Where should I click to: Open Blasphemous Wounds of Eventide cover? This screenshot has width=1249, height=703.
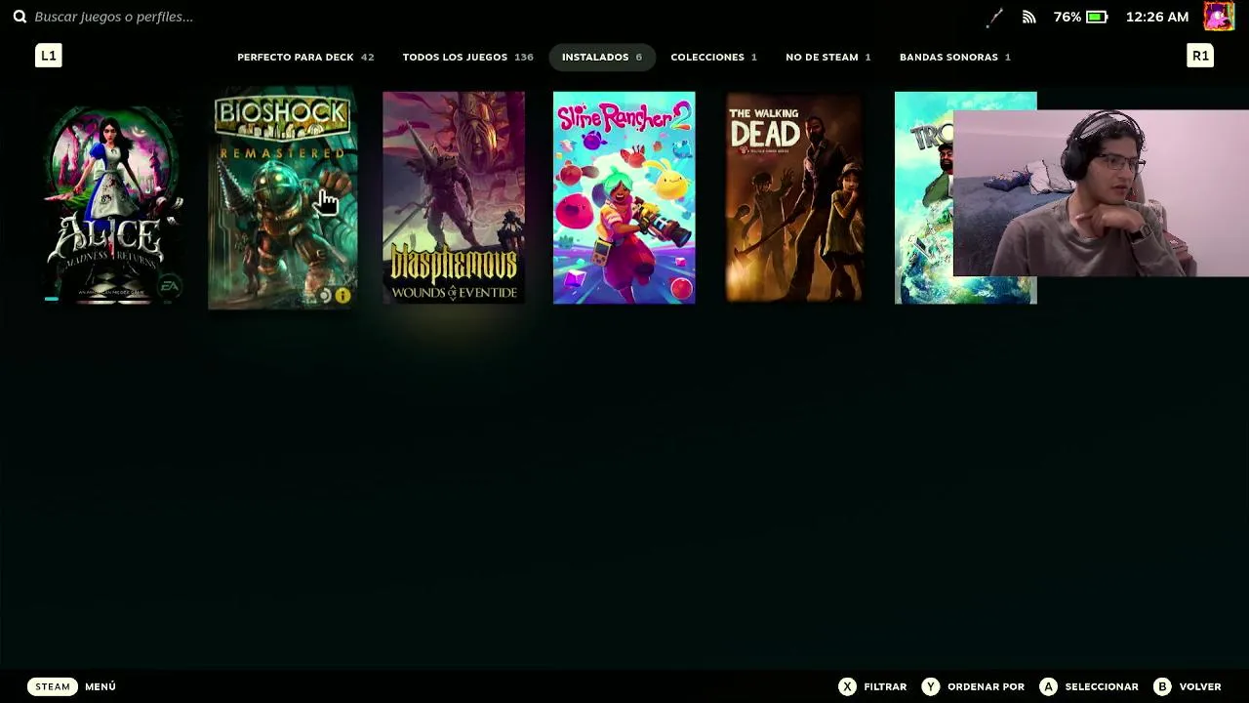coord(454,198)
